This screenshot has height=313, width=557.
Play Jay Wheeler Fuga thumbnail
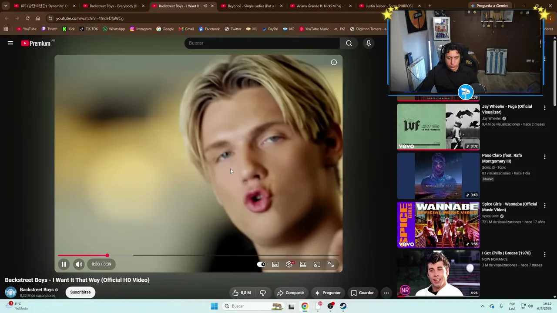(x=438, y=127)
